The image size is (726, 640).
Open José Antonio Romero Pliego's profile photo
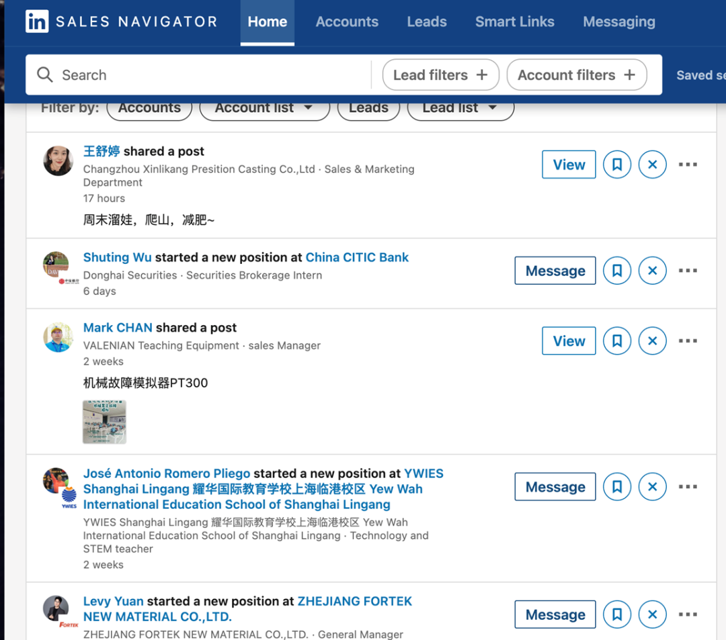coord(56,481)
